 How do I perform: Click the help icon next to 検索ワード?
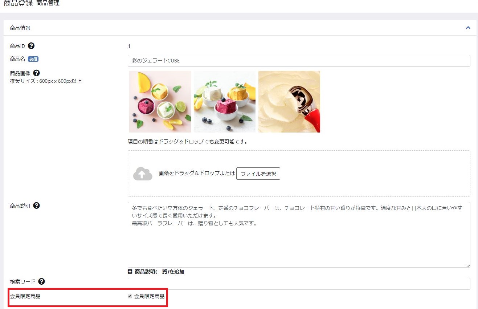(41, 281)
